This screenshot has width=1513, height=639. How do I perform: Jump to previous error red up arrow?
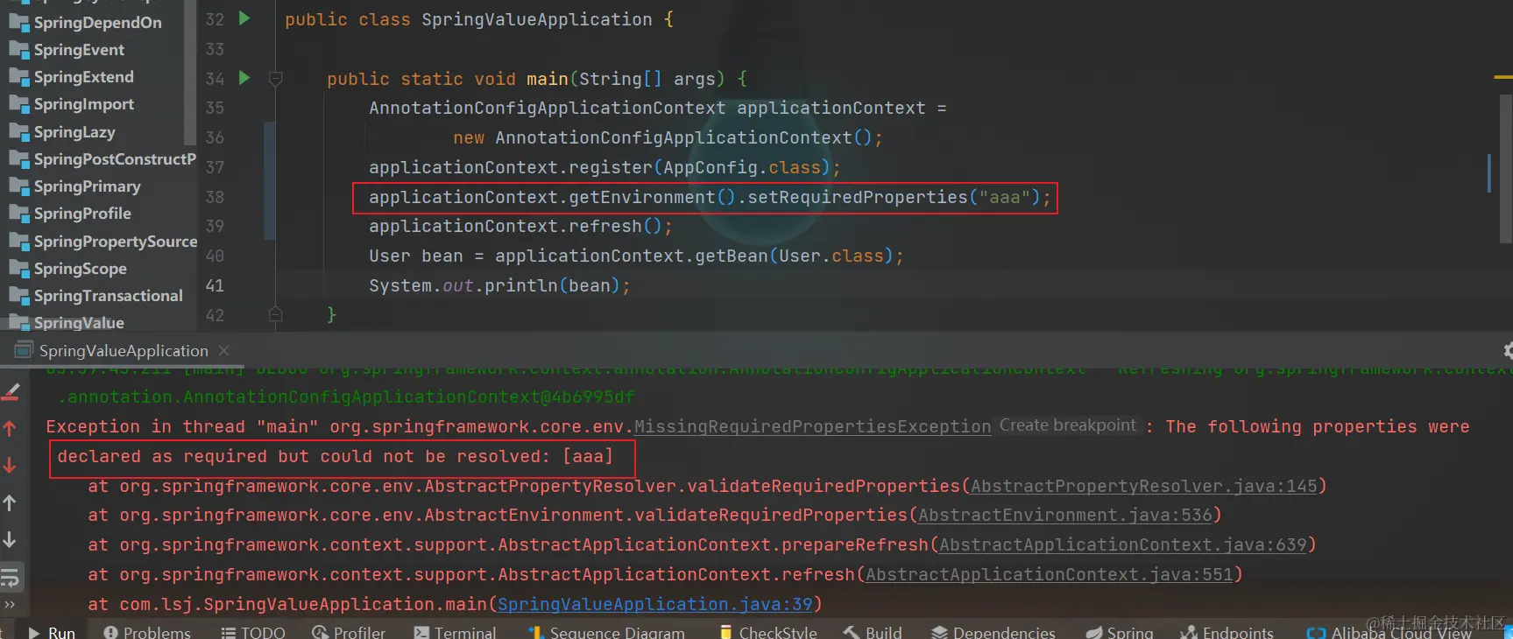point(10,428)
